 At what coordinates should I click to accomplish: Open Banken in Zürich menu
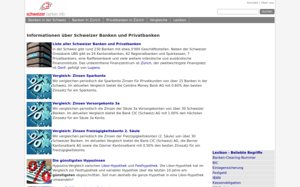point(86,20)
